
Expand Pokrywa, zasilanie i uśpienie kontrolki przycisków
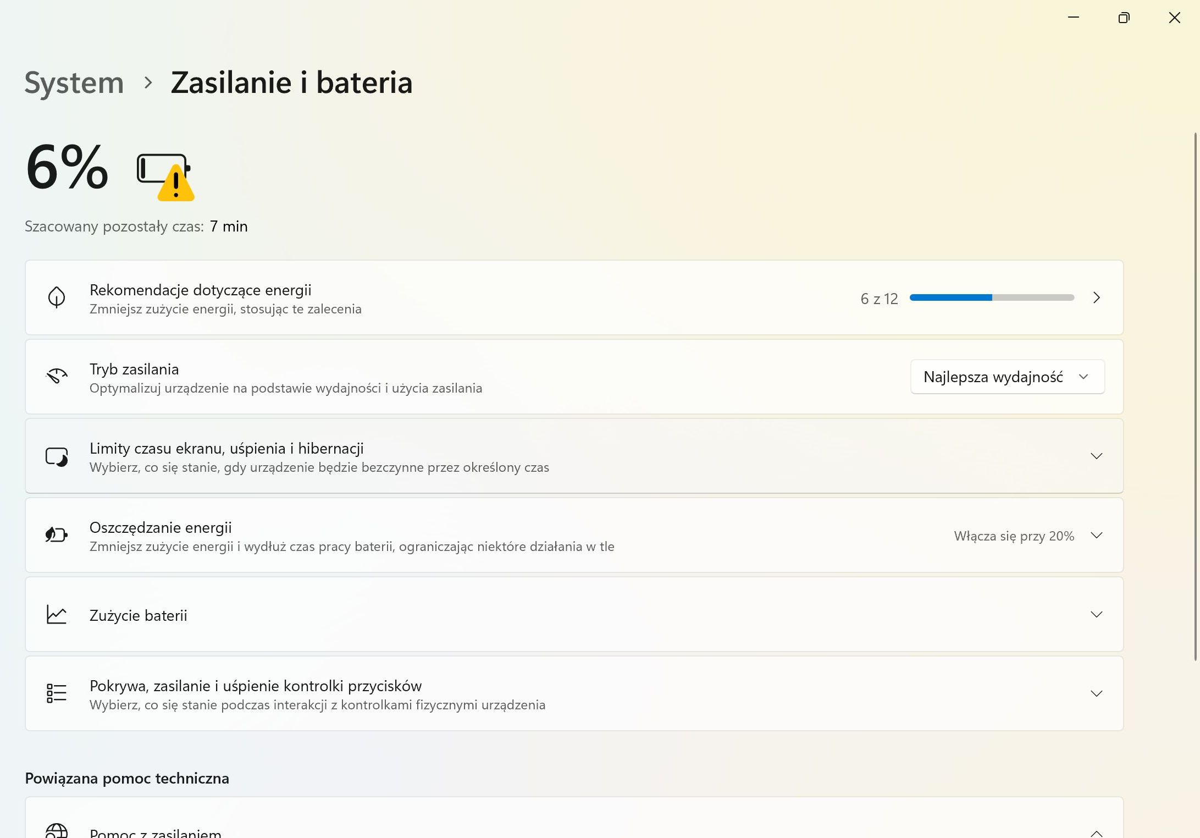point(1096,694)
